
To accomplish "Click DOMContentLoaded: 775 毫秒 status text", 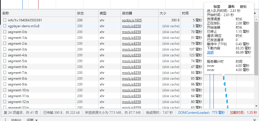I will click(x=202, y=113).
